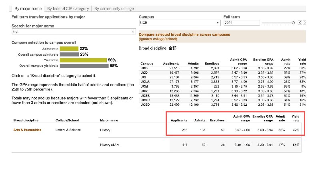This screenshot has height=169, width=320.
Task: Click History applicants value 265
Action: (x=184, y=130)
